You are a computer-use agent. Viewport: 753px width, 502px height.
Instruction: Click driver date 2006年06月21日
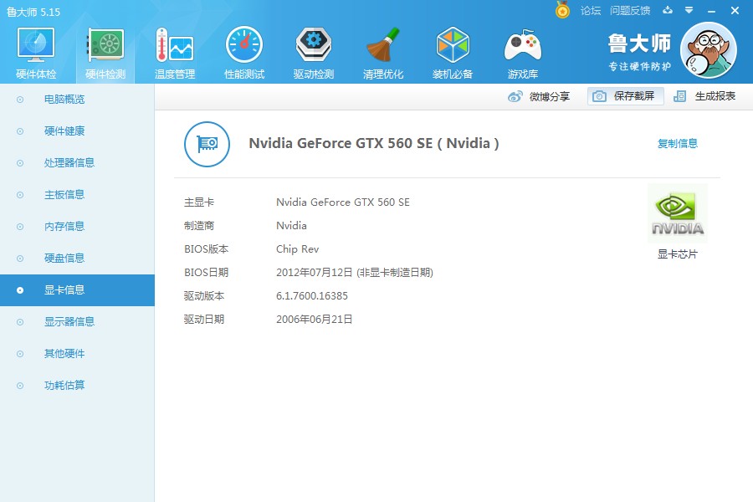(314, 320)
